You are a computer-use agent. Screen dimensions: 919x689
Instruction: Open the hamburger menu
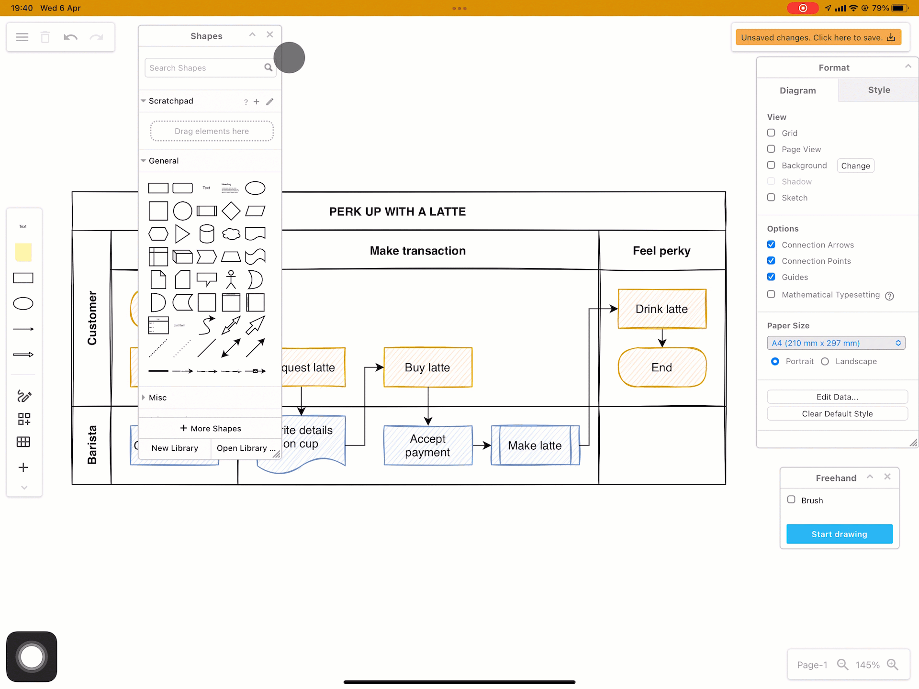[22, 37]
